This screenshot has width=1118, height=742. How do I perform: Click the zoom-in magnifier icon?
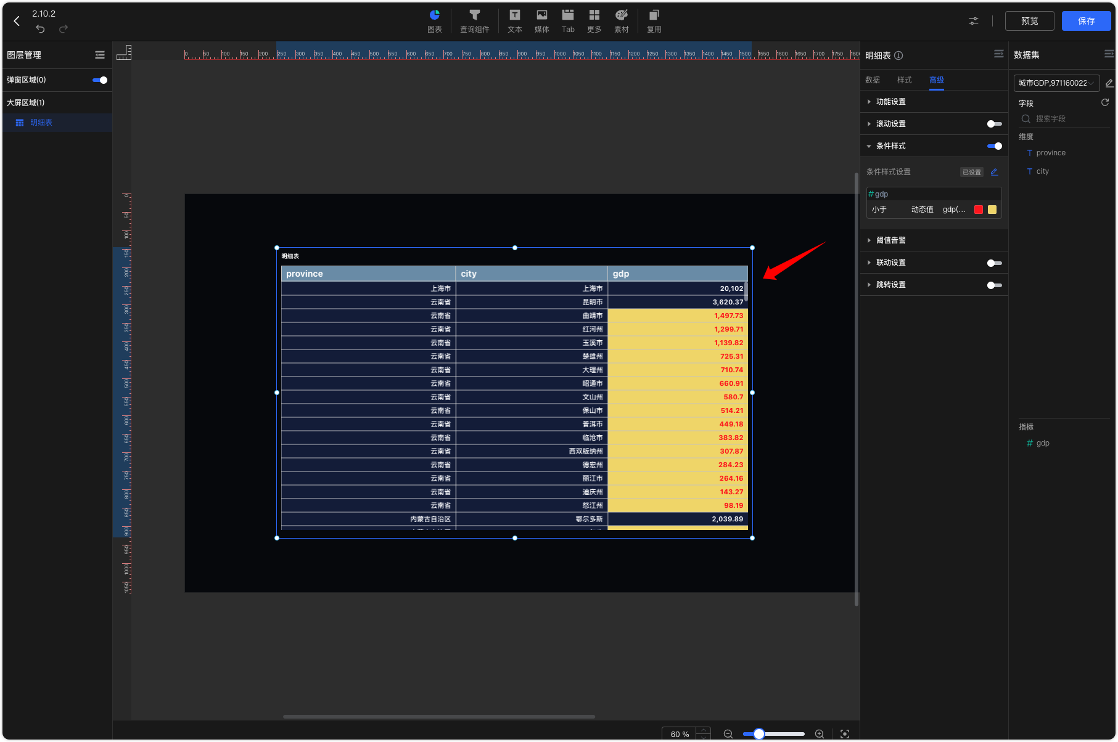coord(820,734)
